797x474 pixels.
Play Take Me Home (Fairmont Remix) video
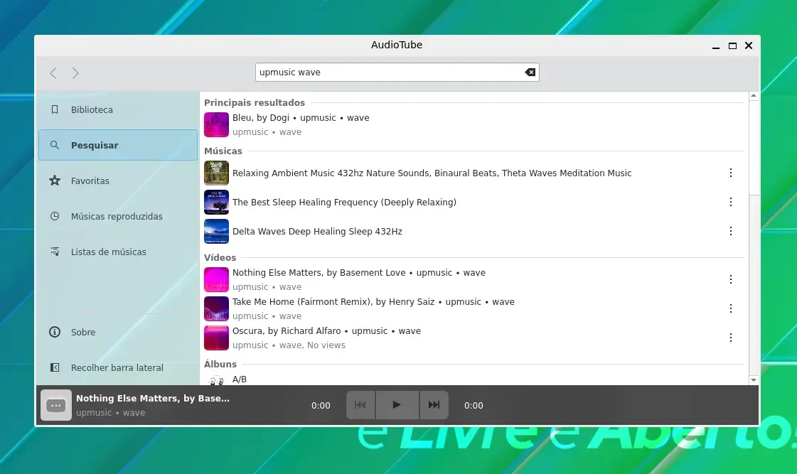474,308
